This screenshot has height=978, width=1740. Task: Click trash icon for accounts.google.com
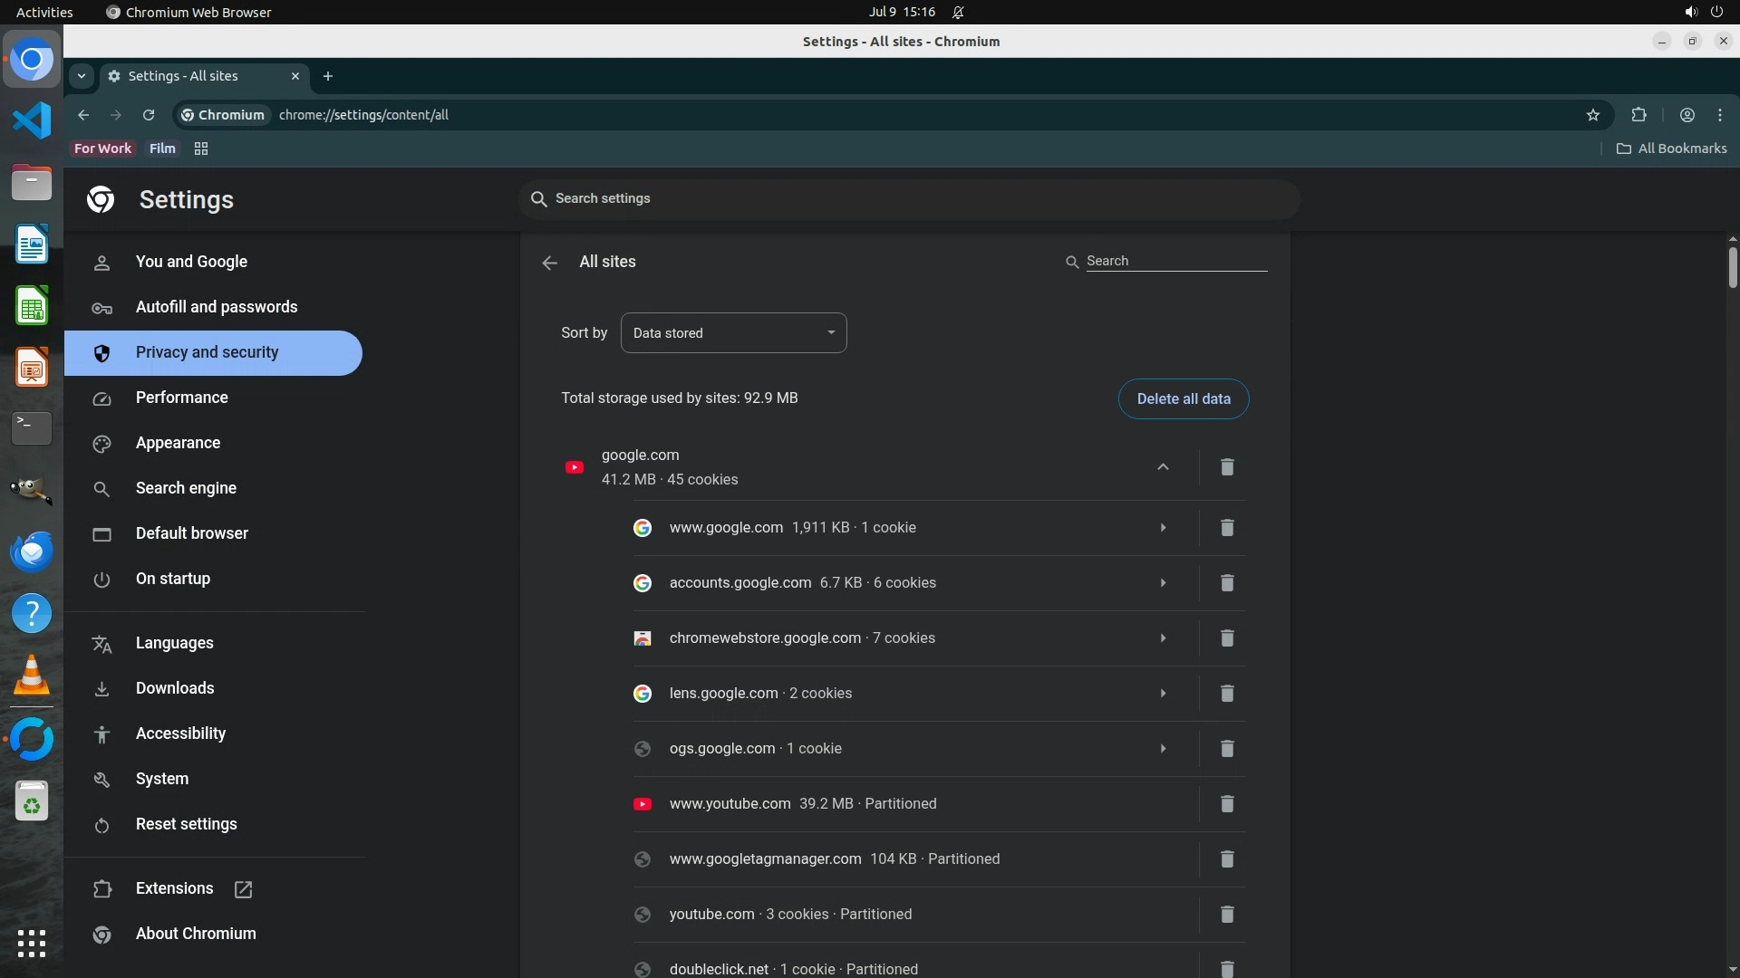pyautogui.click(x=1226, y=583)
